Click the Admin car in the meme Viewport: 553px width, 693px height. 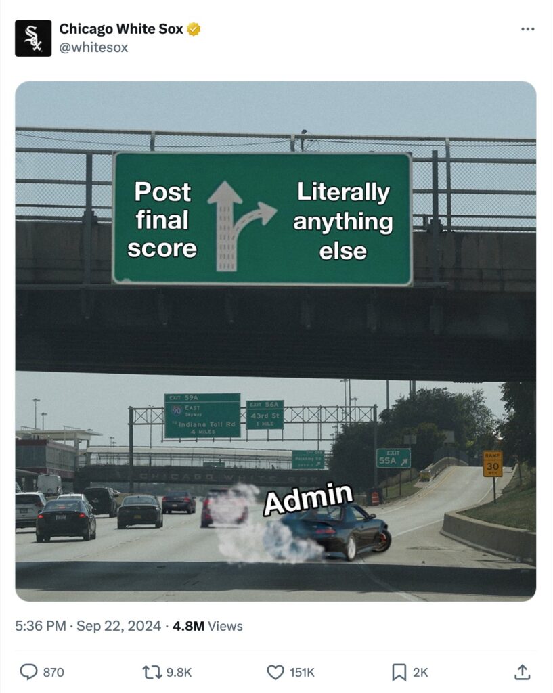[334, 531]
